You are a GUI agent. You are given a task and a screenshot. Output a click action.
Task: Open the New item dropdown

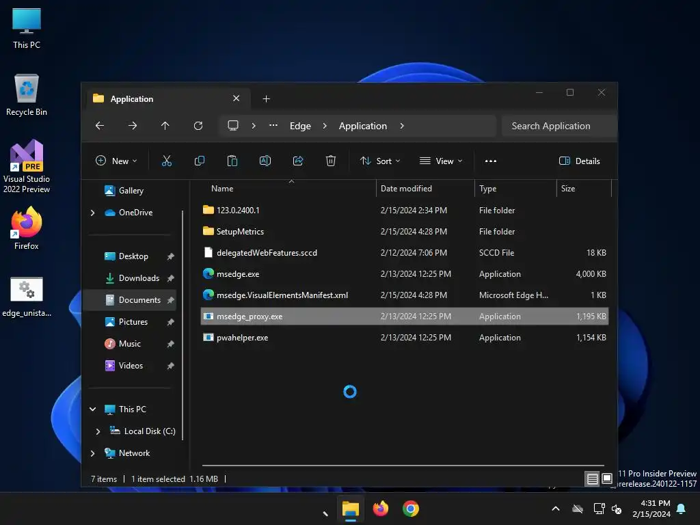116,161
